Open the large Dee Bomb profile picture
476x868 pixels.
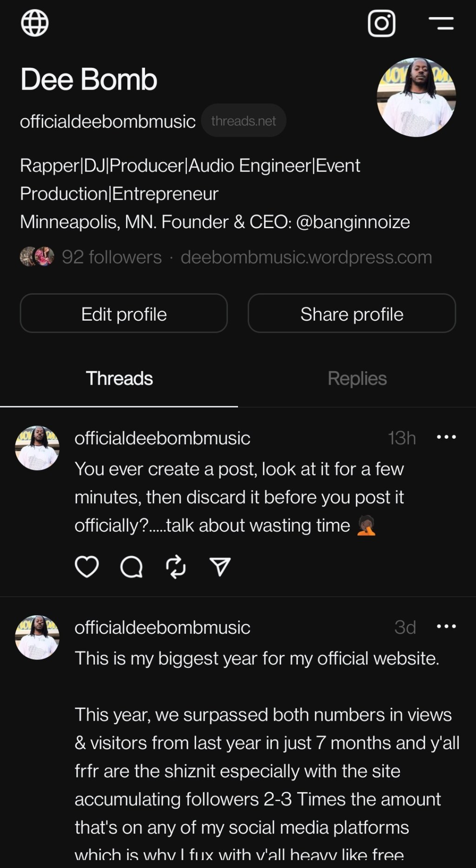pos(416,97)
